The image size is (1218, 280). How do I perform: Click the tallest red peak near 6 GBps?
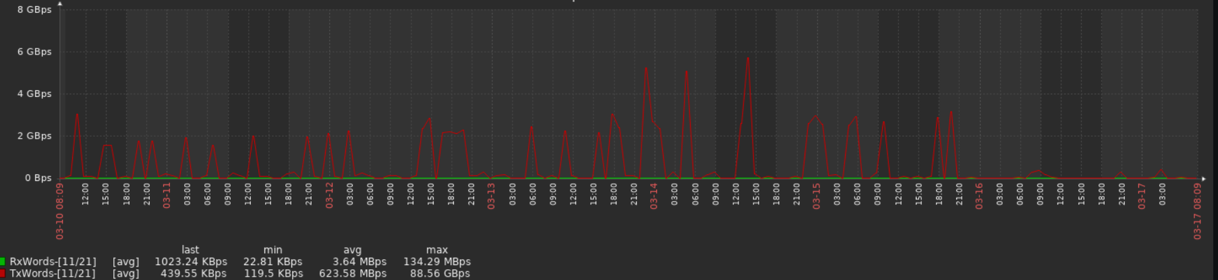tap(748, 59)
